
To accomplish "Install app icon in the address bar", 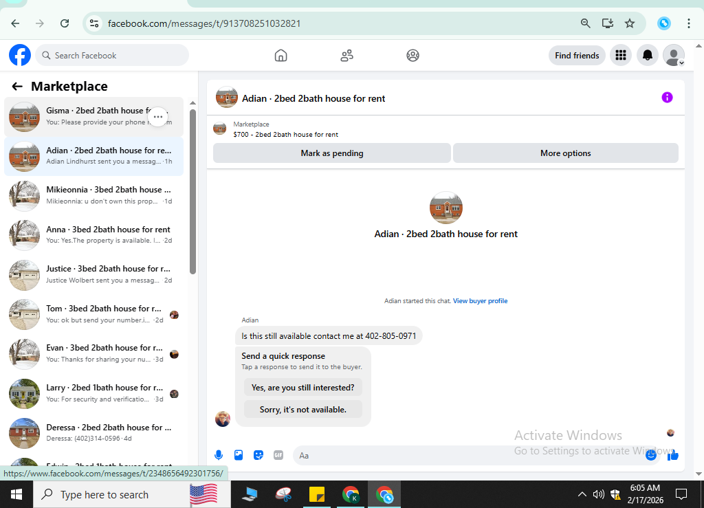I will (608, 23).
